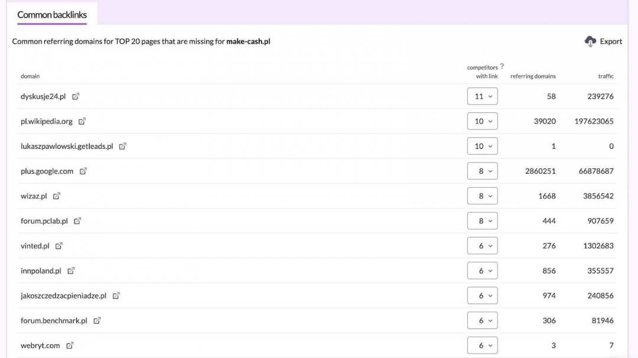Click the question mark help icon near competitors
Viewport: 638px width, 358px height.
pyautogui.click(x=502, y=67)
